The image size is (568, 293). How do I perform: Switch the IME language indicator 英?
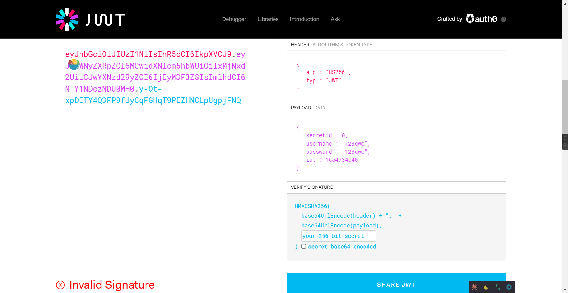point(475,287)
